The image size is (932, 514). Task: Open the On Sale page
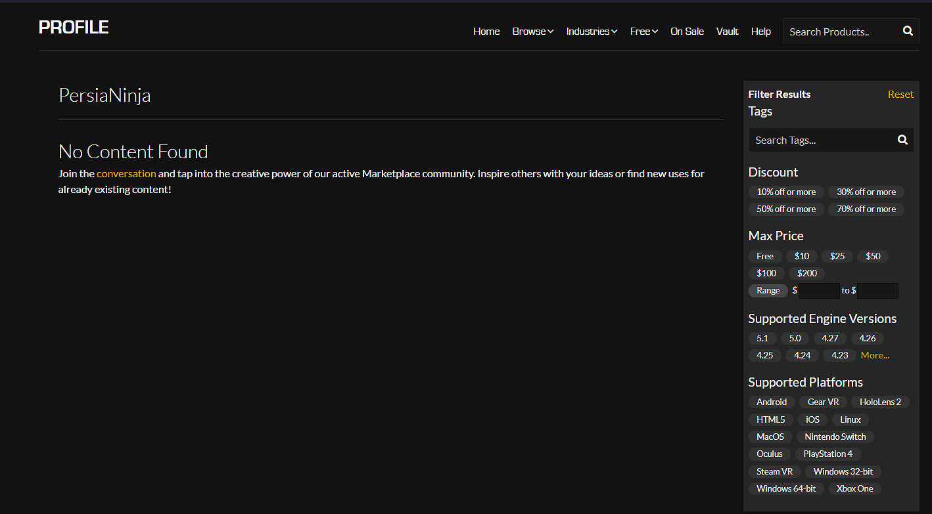[x=687, y=32]
